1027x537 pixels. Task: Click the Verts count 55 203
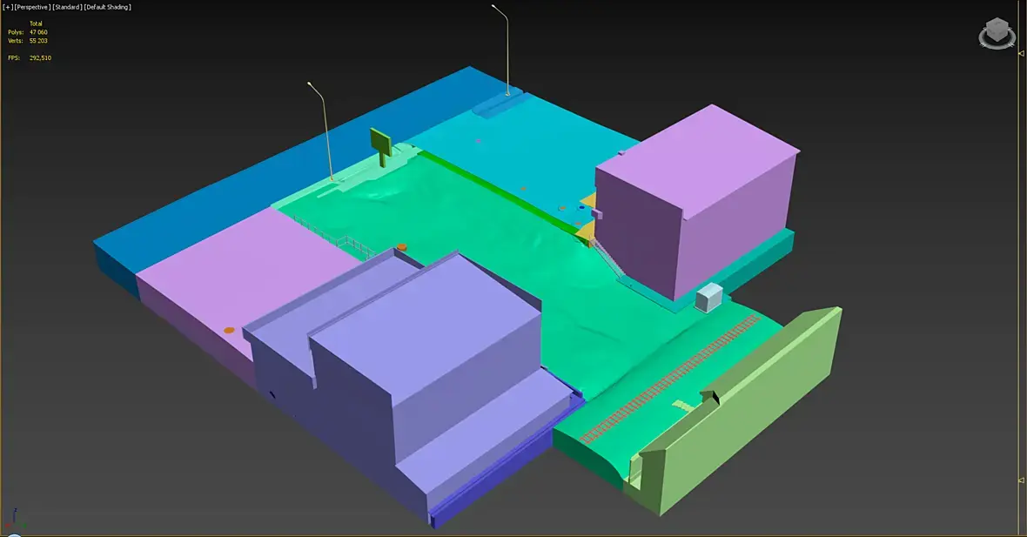[x=38, y=41]
